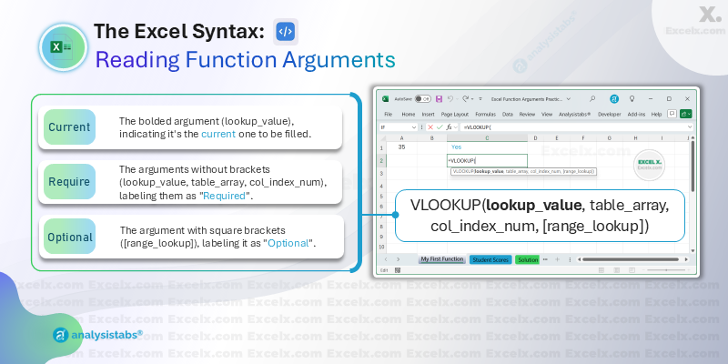Open the Add-ins ribbon tab
Image resolution: width=728 pixels, height=364 pixels.
click(636, 114)
